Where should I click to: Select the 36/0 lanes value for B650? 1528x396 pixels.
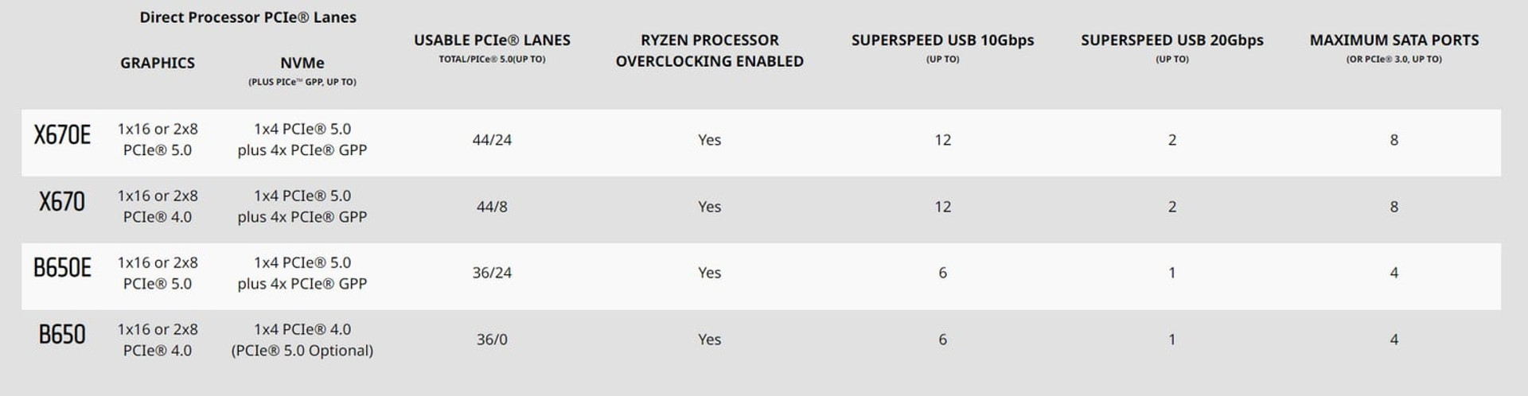pos(492,340)
